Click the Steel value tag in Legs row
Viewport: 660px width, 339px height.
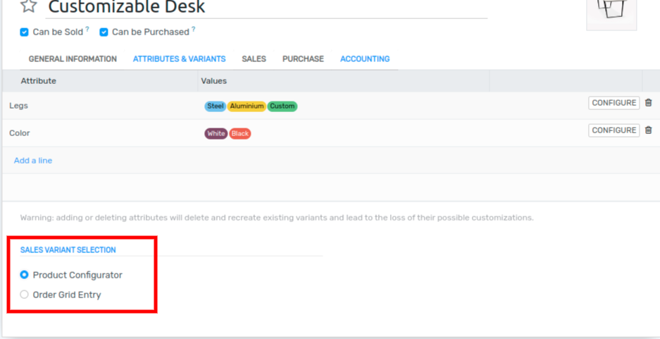216,106
